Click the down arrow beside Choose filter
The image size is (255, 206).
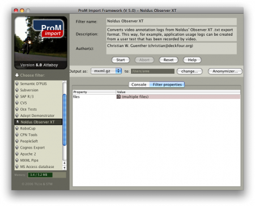click(17, 75)
